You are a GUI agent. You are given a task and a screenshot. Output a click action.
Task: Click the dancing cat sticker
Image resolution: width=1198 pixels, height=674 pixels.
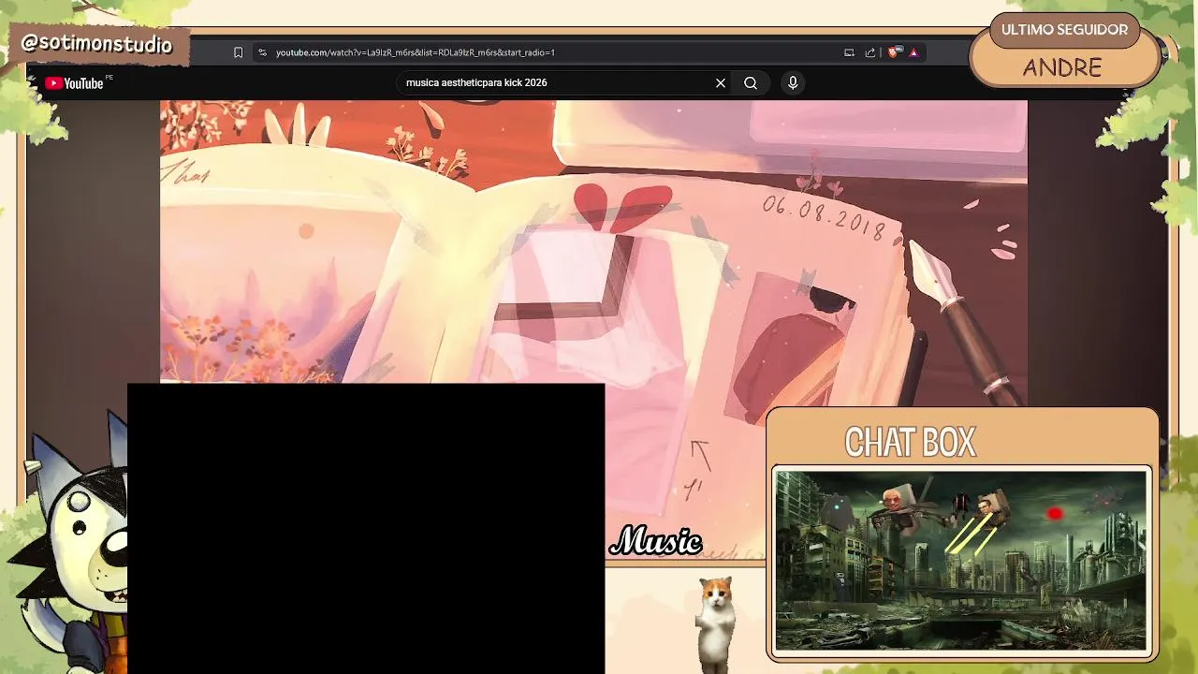pos(716,623)
